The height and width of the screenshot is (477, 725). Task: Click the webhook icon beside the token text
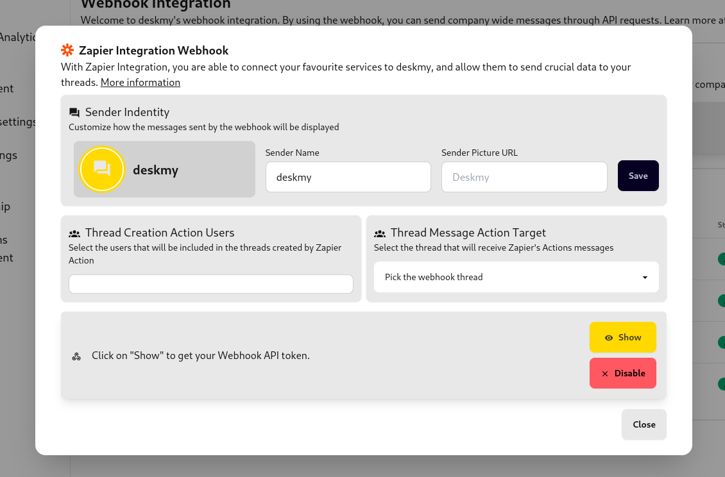(76, 356)
